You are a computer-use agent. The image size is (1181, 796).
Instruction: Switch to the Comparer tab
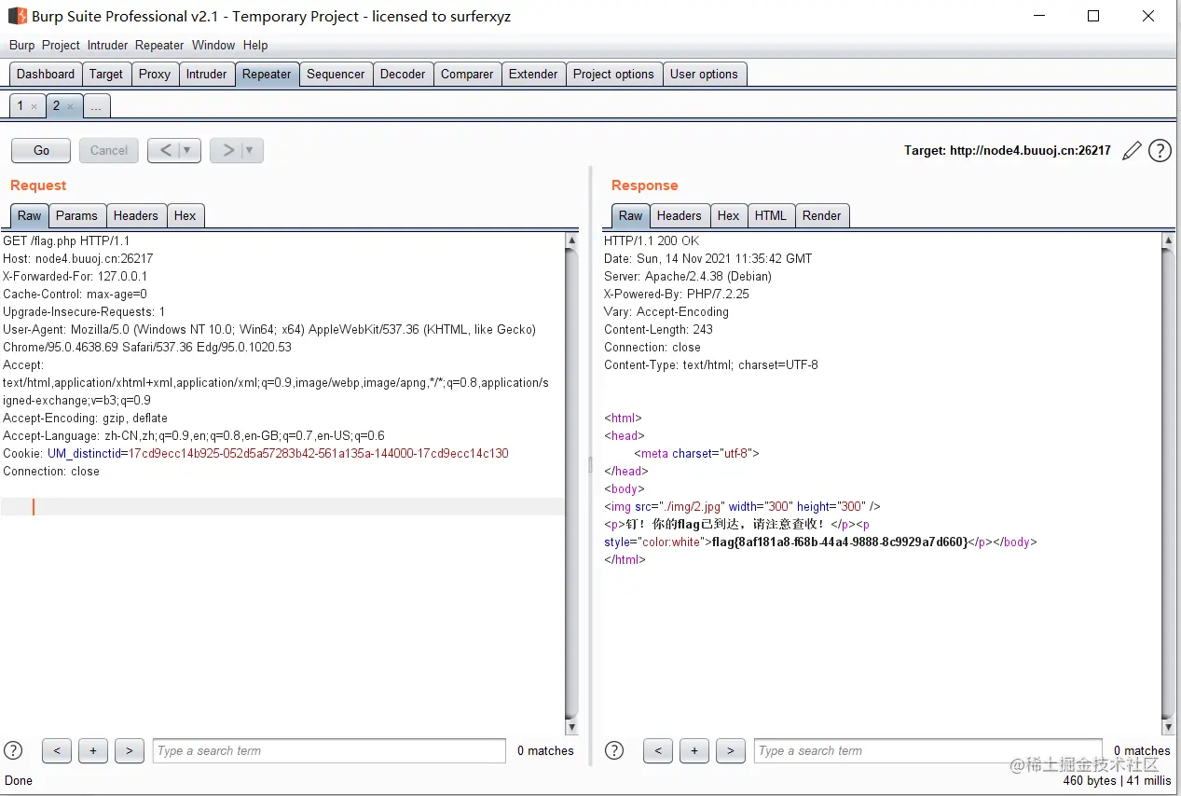467,74
